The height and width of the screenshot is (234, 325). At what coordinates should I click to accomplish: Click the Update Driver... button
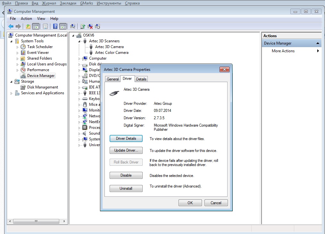click(126, 150)
